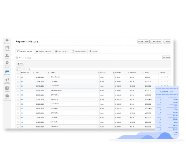
Task: Click the Payment History heading
Action: (27, 42)
